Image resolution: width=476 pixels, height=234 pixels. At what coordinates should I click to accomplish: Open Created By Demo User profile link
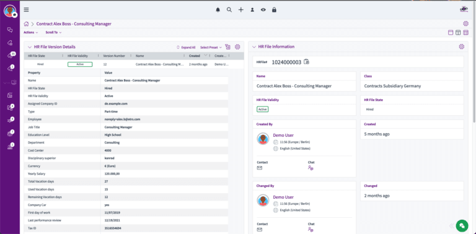283,135
